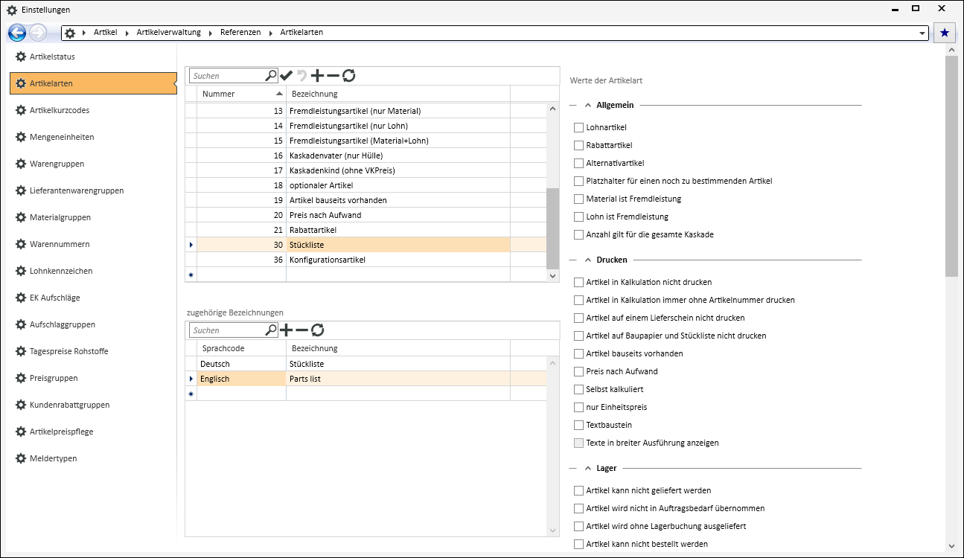Collapse the Allgemein section
The width and height of the screenshot is (964, 558).
click(x=588, y=105)
